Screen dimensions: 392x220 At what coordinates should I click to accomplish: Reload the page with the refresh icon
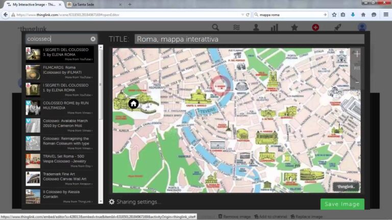coord(248,15)
